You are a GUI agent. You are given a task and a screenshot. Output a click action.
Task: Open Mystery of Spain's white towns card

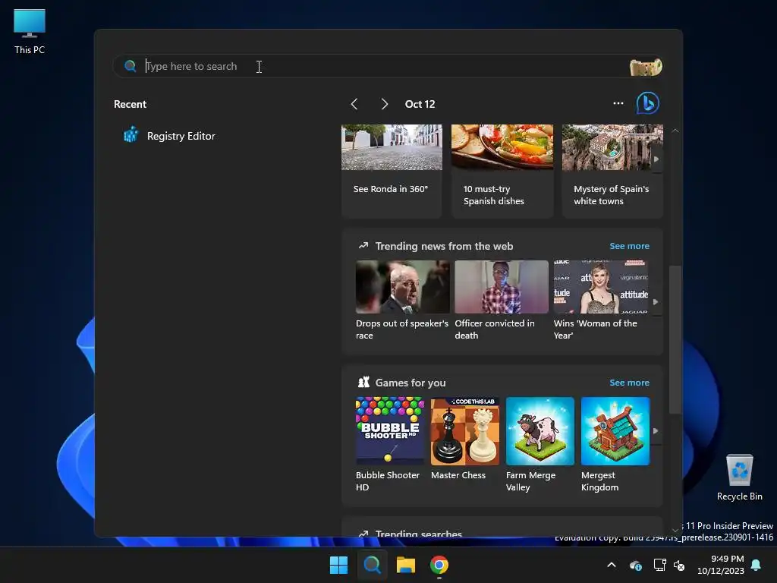pyautogui.click(x=612, y=172)
